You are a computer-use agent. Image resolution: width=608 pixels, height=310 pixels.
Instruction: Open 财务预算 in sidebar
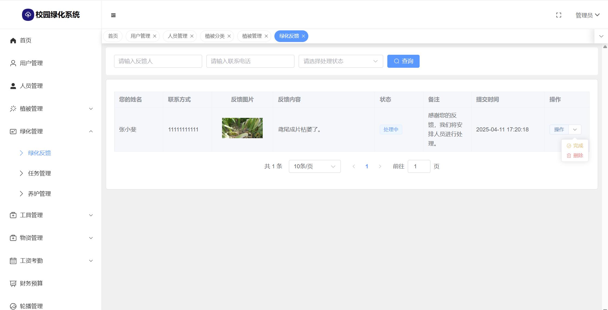[x=31, y=283]
